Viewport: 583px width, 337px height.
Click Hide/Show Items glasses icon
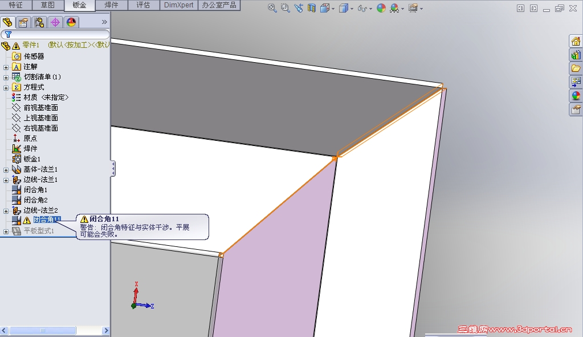tap(362, 8)
